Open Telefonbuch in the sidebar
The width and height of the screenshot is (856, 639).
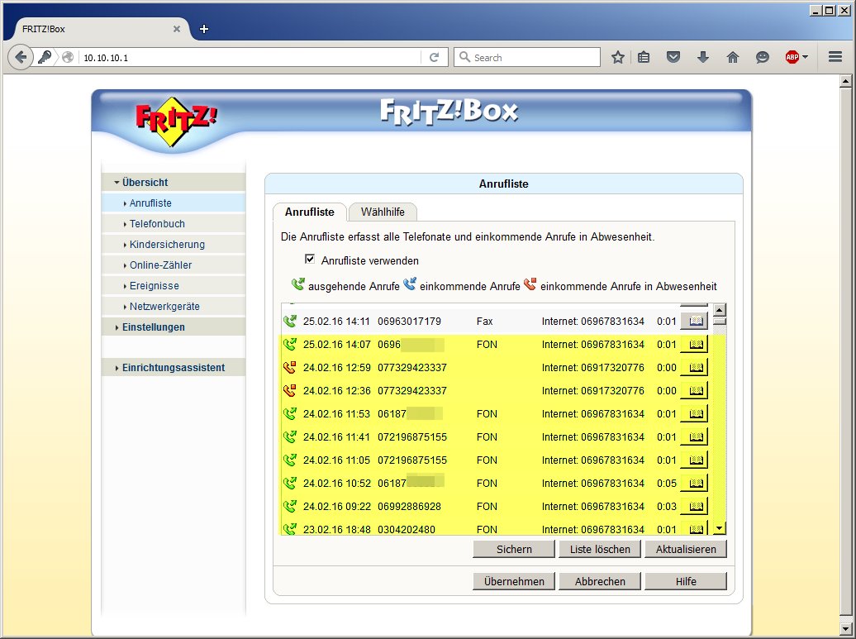(157, 223)
